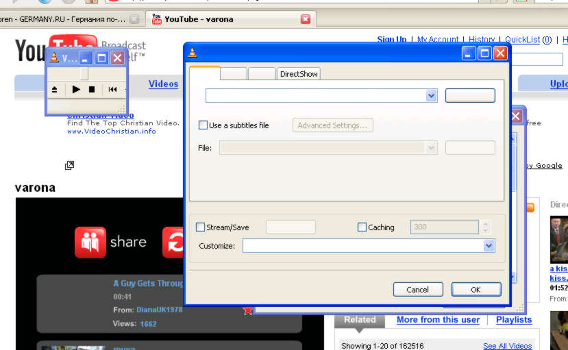Image resolution: width=568 pixels, height=350 pixels.
Task: Expand the media file combo dropdown arrow
Action: [x=431, y=96]
